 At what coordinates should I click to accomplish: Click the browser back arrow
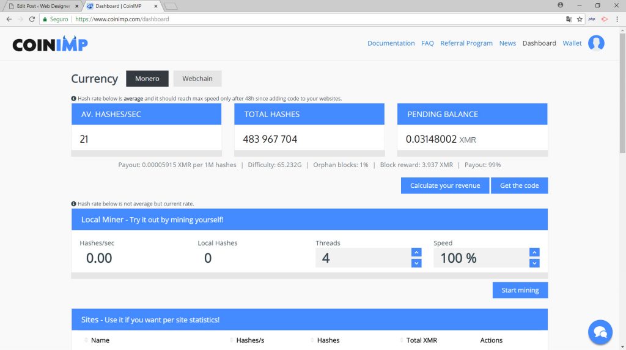tap(9, 19)
